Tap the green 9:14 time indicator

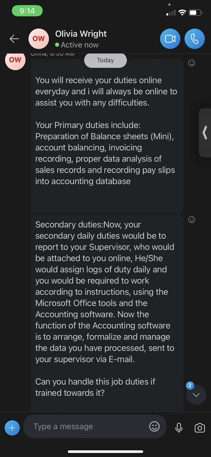27,11
